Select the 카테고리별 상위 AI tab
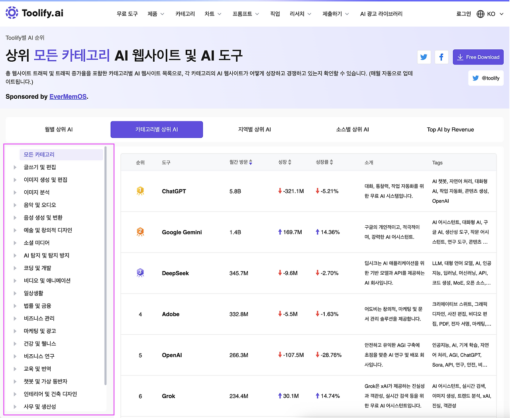 [x=157, y=129]
